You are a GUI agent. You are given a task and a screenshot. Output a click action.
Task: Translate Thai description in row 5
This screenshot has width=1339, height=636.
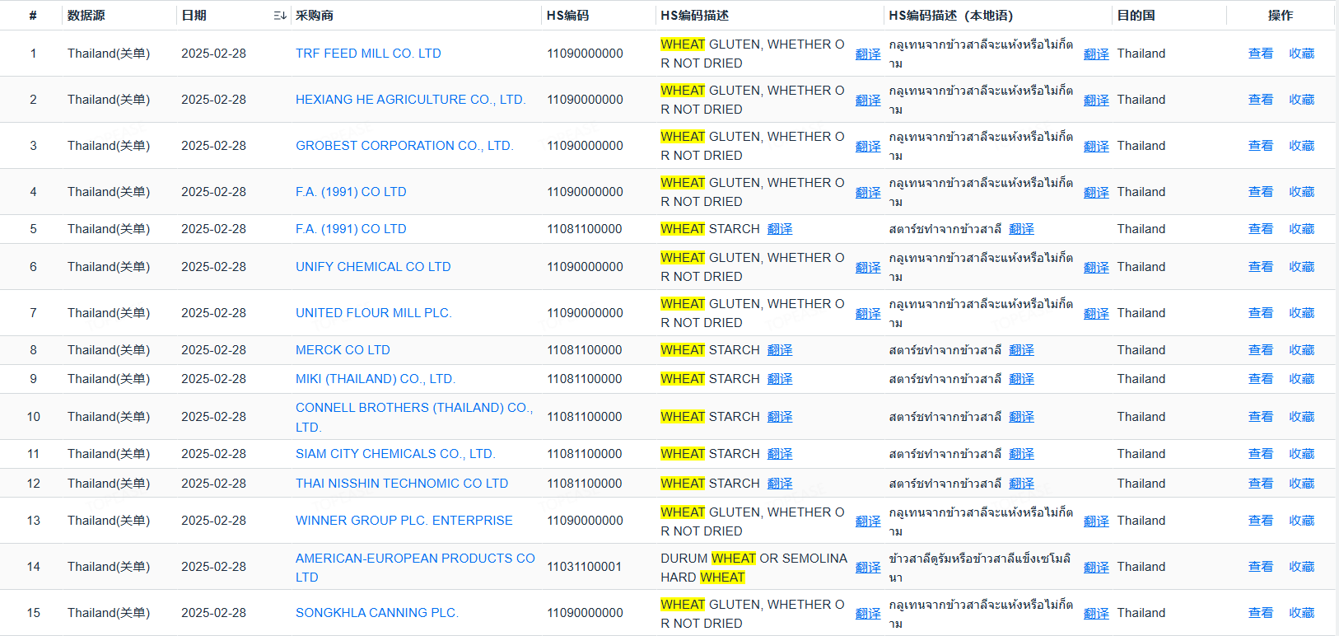[1021, 229]
